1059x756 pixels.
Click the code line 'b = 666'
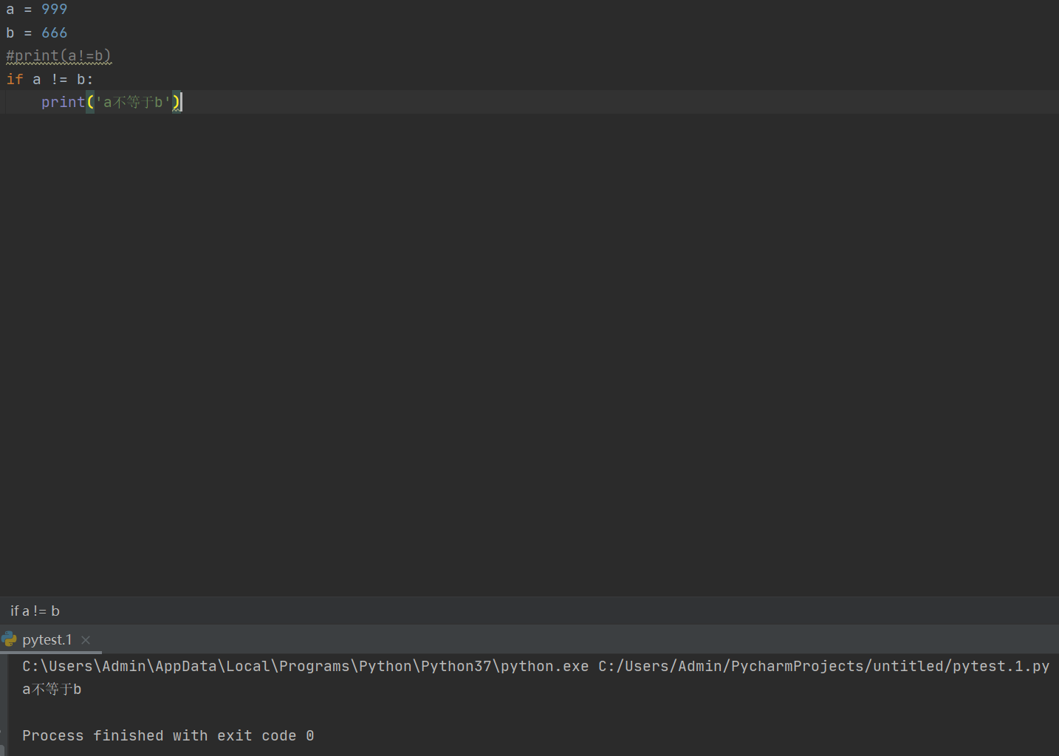point(37,32)
